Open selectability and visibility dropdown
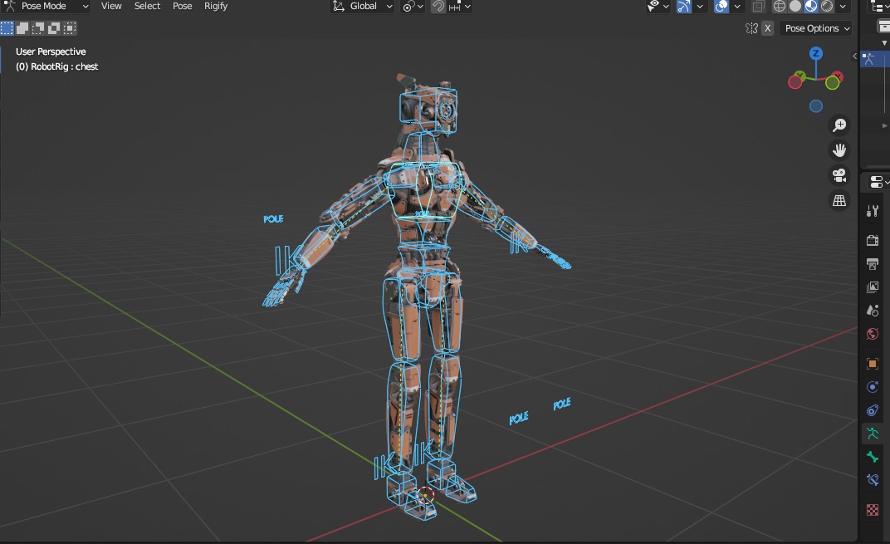The width and height of the screenshot is (890, 544). click(658, 7)
